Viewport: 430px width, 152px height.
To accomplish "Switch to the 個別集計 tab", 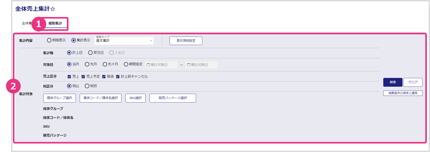I will (55, 23).
